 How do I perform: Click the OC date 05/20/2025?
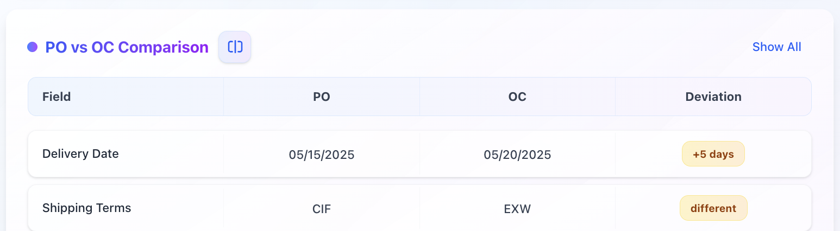(517, 155)
